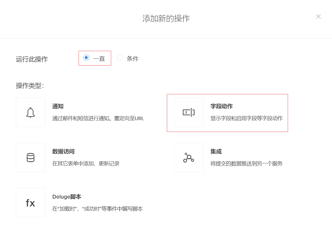Image resolution: width=332 pixels, height=230 pixels.
Task: Close the 添加新的操作 dialog
Action: coord(318,17)
